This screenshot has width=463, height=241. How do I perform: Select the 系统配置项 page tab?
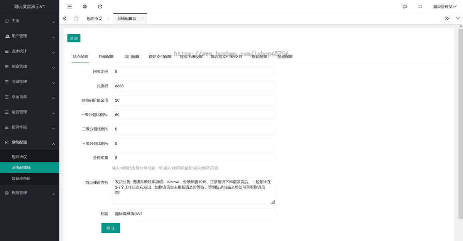127,18
